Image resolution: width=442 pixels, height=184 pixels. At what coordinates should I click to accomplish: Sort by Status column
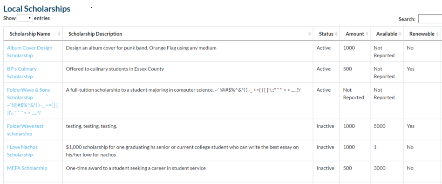(x=326, y=34)
